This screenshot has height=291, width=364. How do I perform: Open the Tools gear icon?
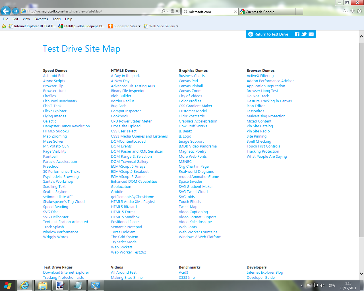click(359, 11)
